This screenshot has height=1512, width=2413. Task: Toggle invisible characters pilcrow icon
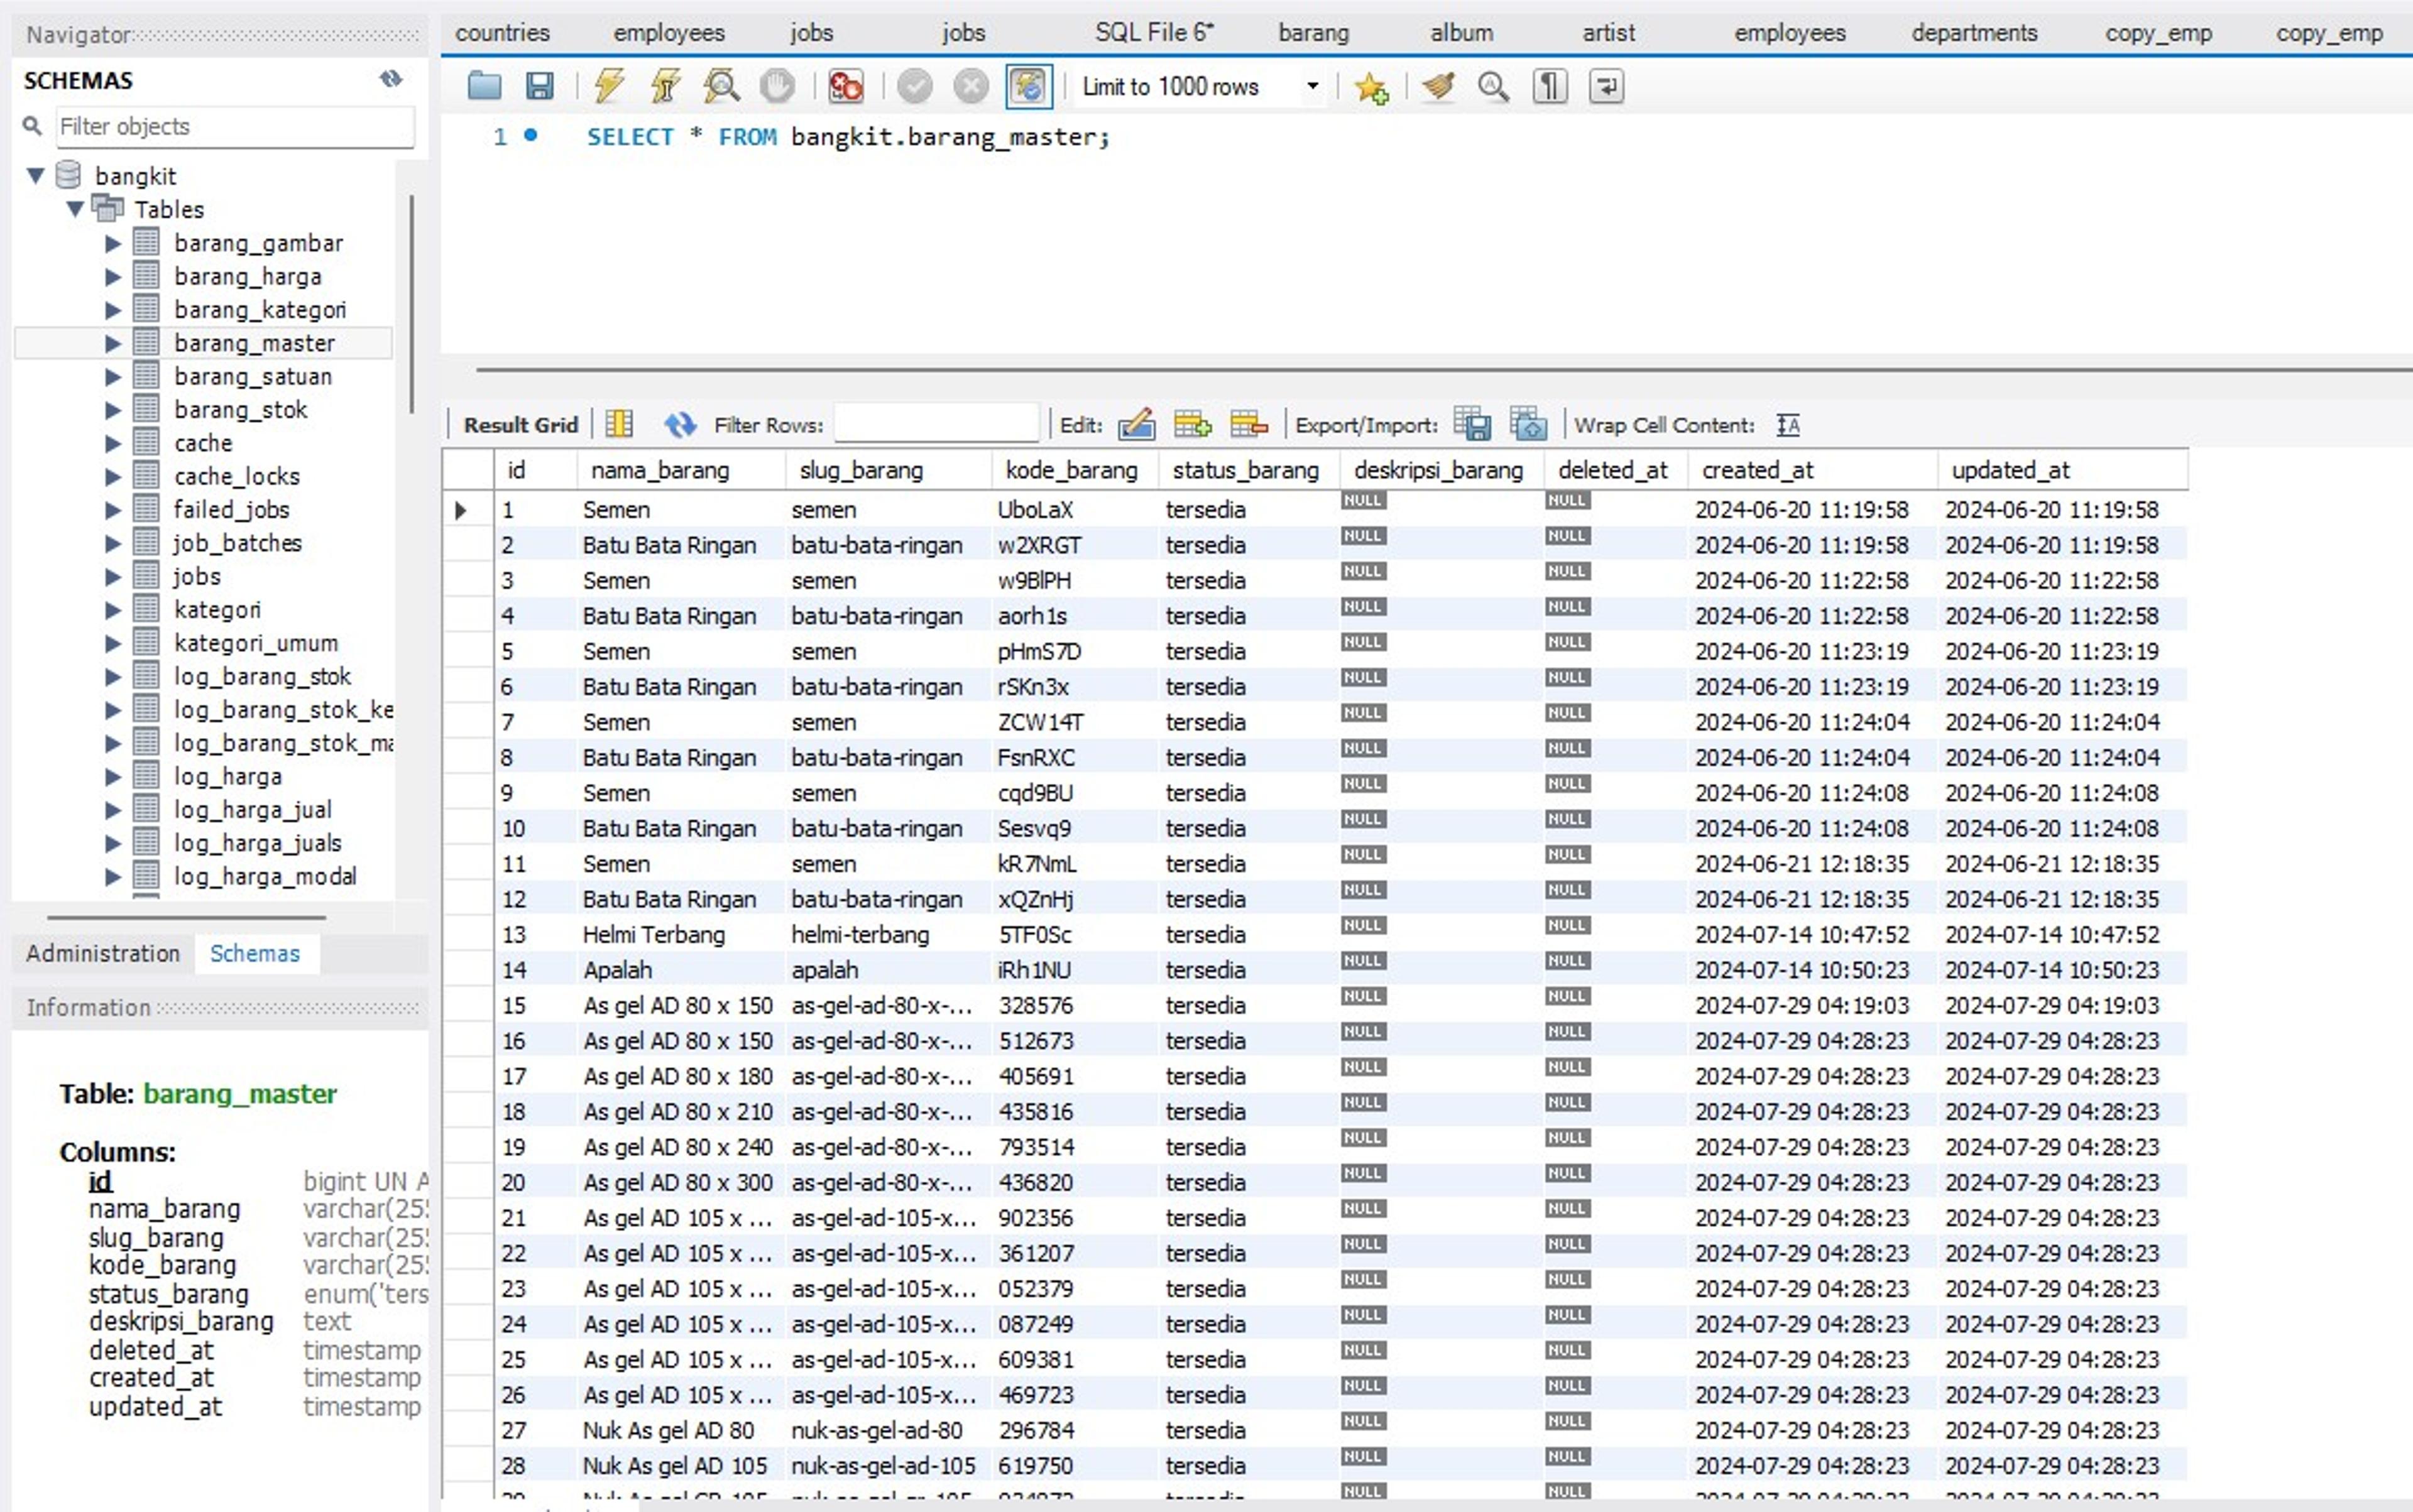click(x=1550, y=87)
